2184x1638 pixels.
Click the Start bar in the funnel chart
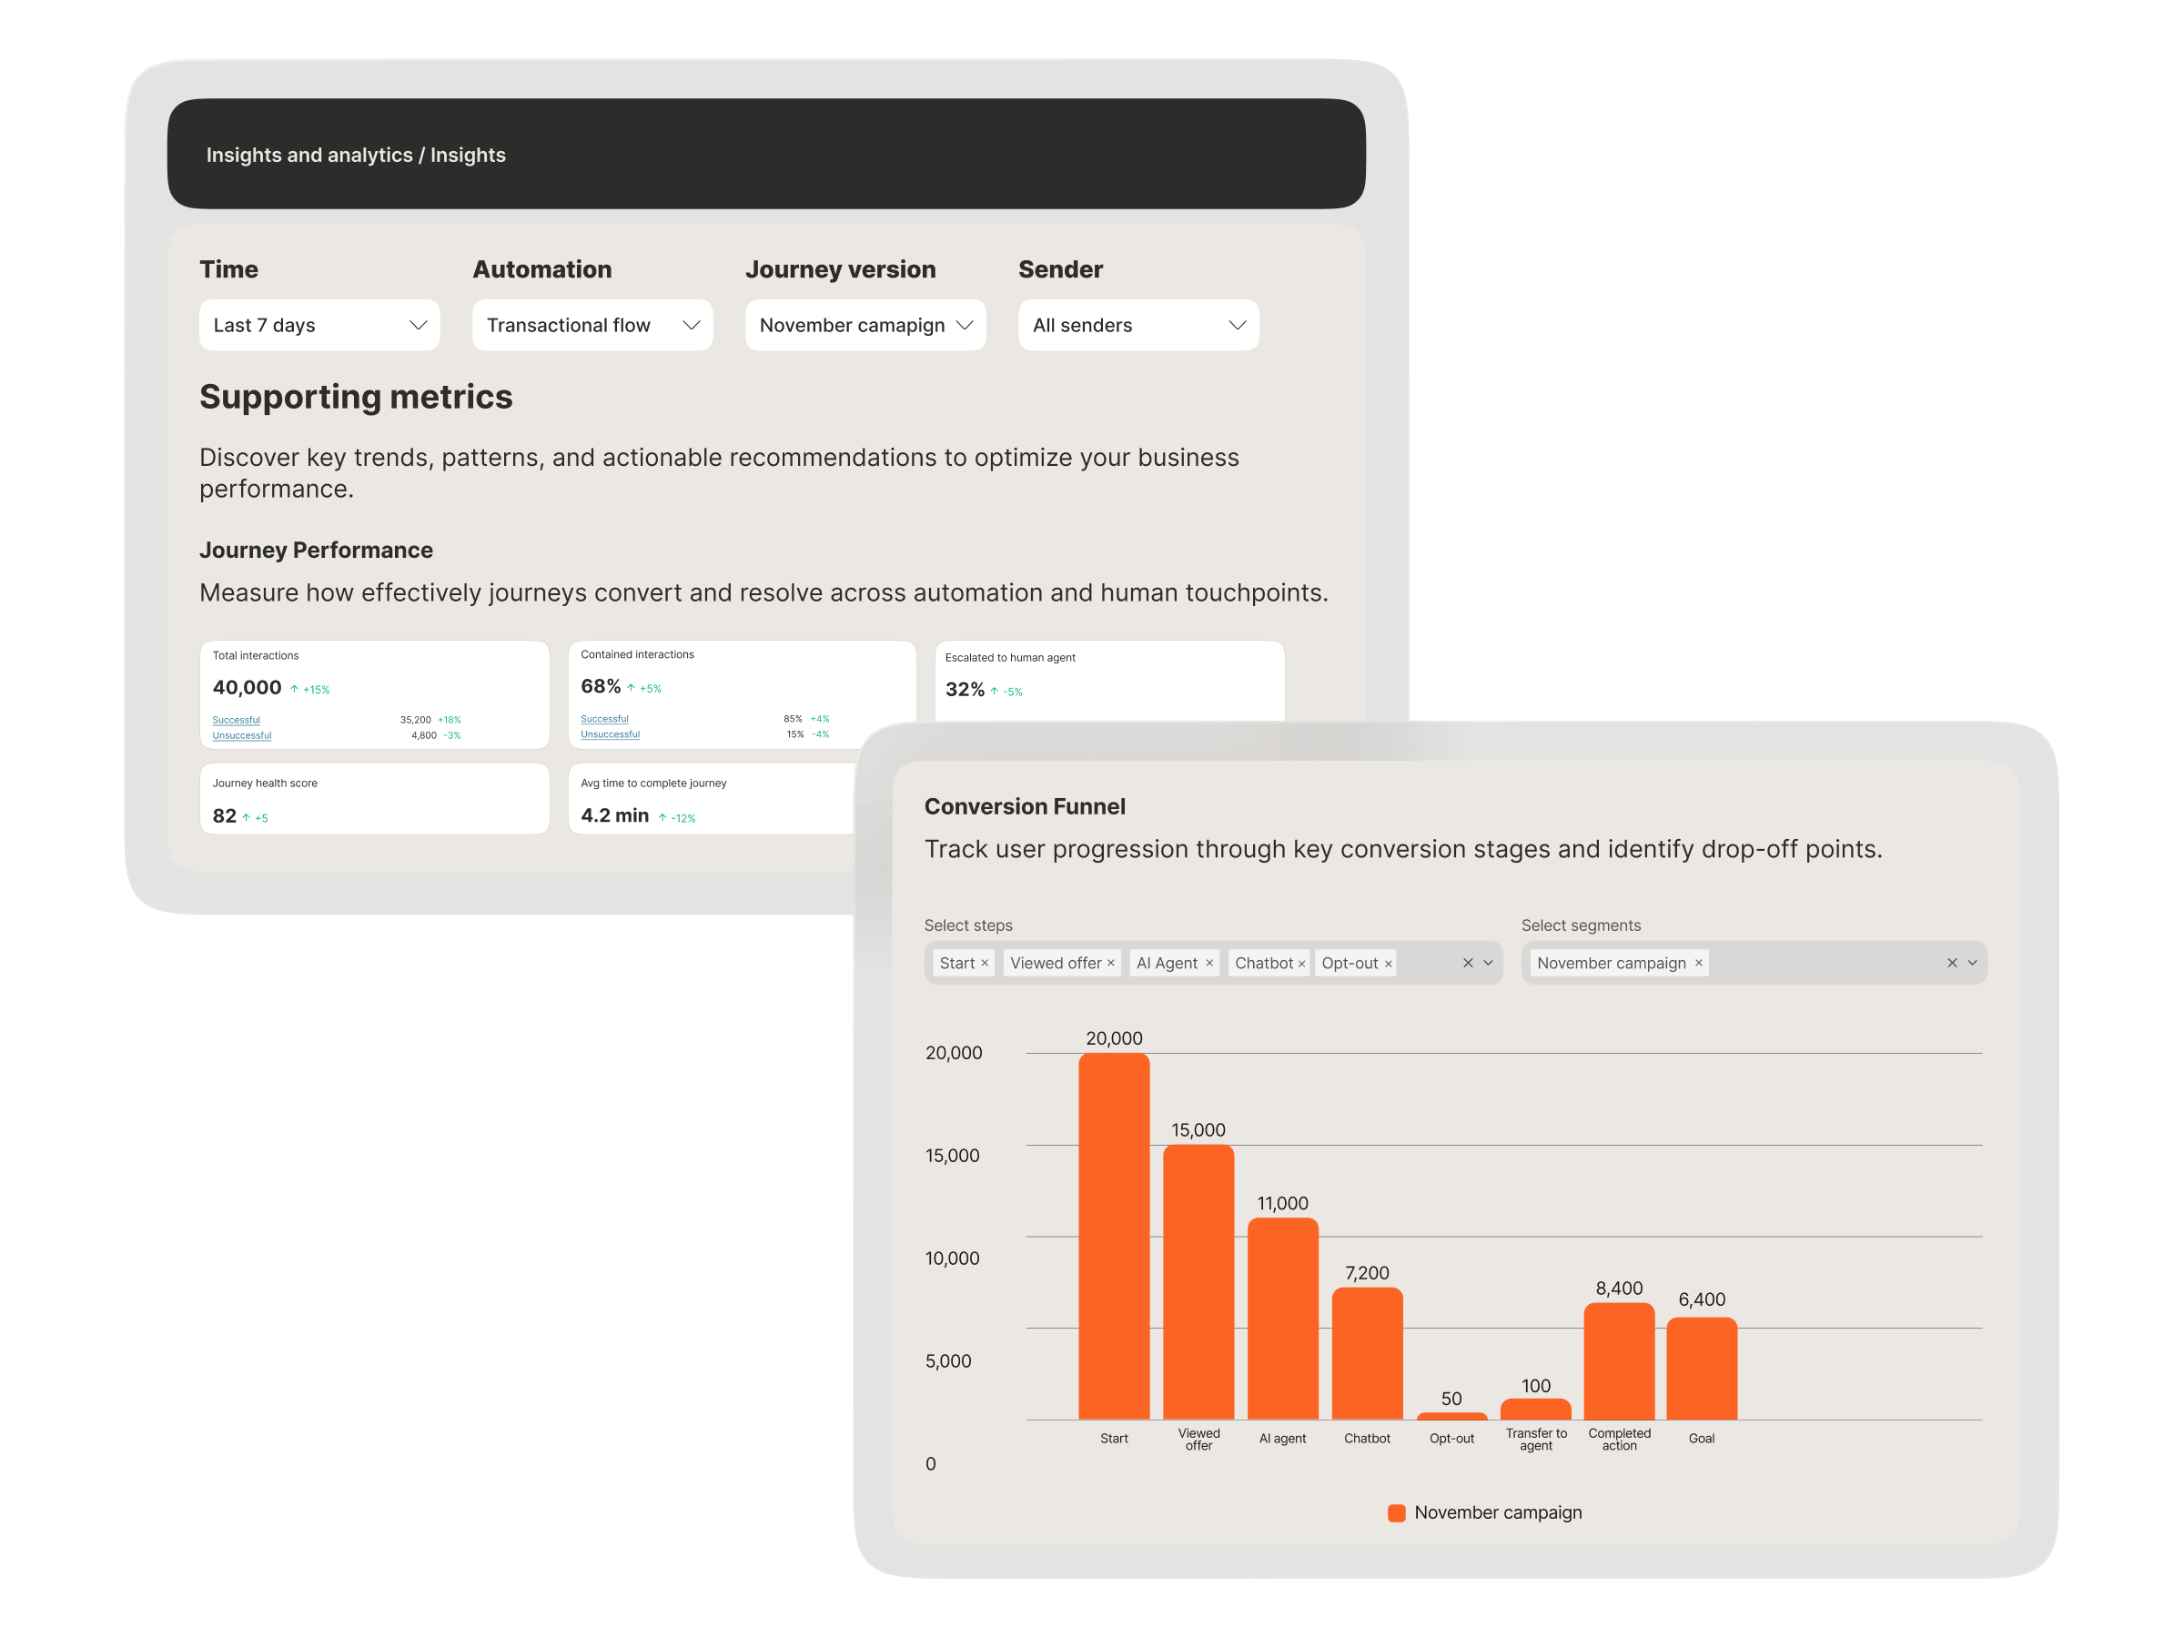(1114, 1234)
